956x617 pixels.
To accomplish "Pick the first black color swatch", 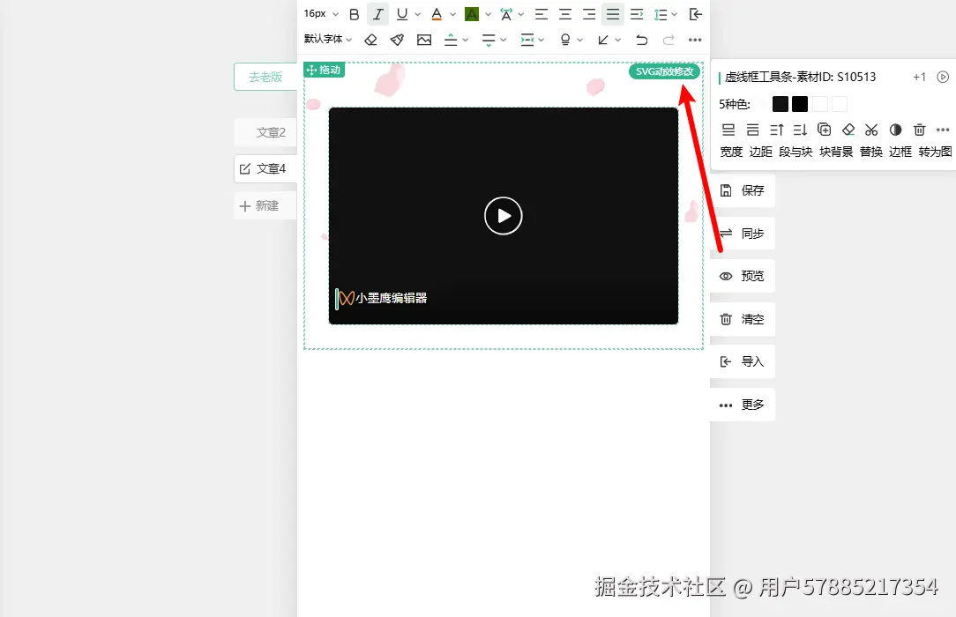I will pyautogui.click(x=780, y=104).
